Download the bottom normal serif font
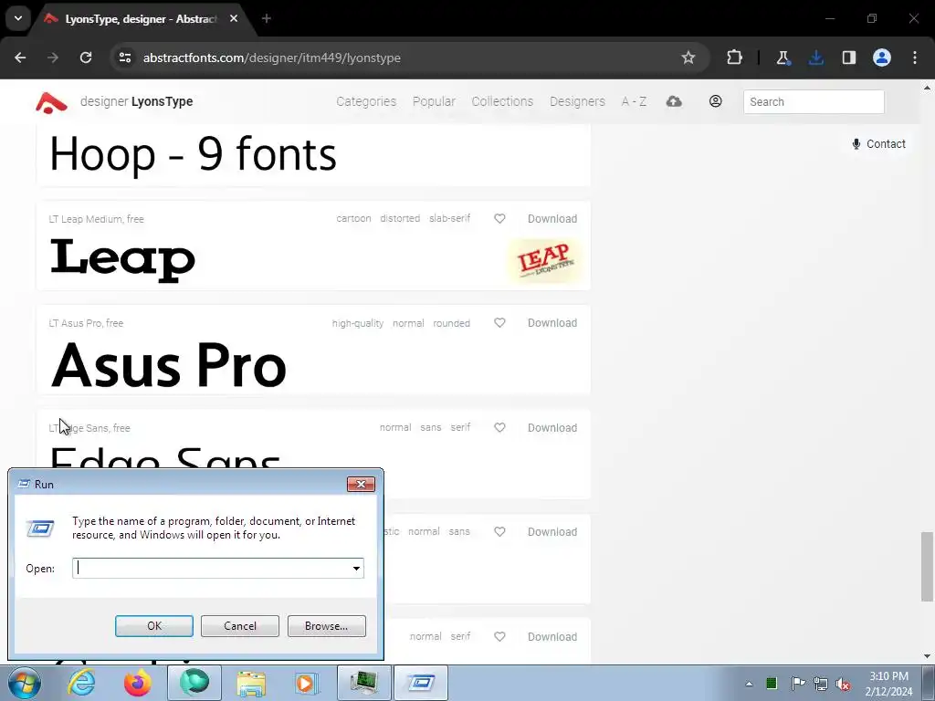Screen dimensions: 935x701 [x=552, y=636]
